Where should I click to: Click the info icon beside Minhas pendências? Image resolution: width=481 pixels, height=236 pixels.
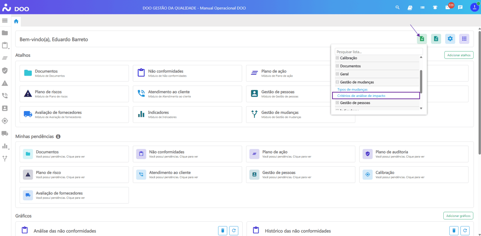[x=58, y=136]
